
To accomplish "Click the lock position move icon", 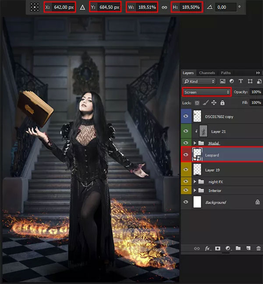I will coord(214,103).
